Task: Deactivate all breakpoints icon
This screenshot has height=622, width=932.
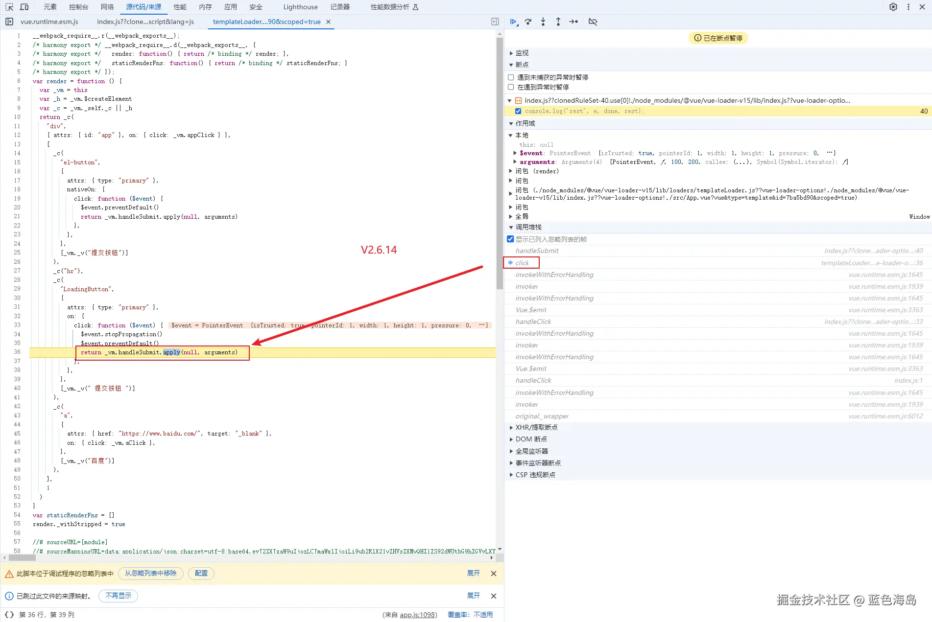Action: pos(593,22)
